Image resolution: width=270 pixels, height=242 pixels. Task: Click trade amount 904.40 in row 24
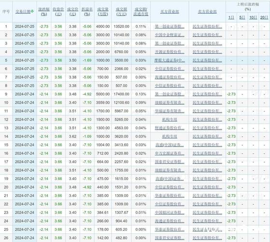click(x=121, y=221)
